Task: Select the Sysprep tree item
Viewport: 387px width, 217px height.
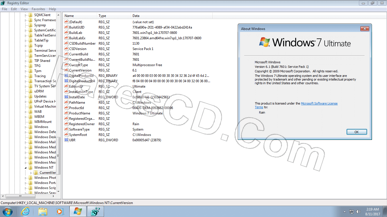Action: coord(40,25)
